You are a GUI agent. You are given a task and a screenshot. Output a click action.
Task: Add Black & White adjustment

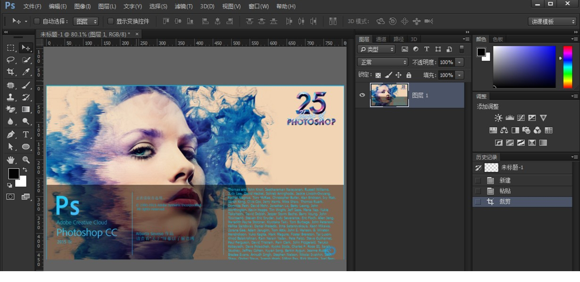[515, 130]
